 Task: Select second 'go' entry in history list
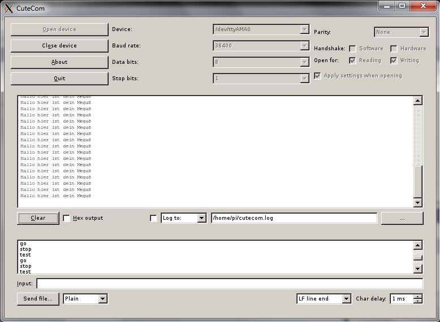tap(23, 260)
